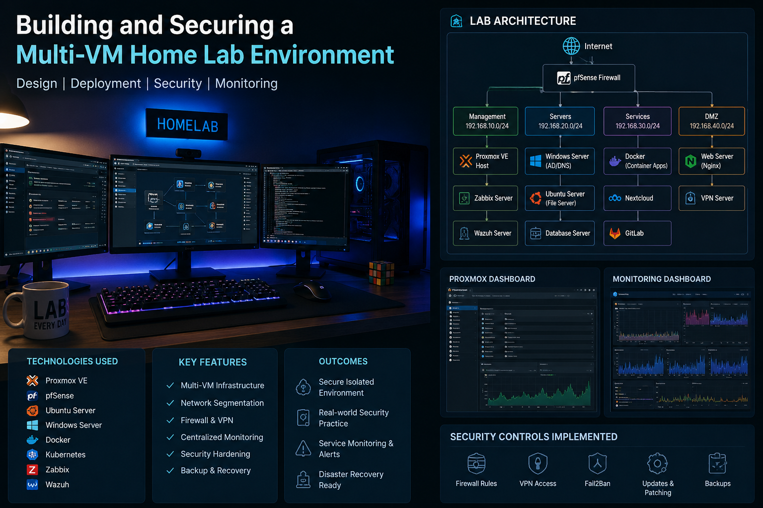
Task: Click Wazuh icon in Technologies Used
Action: 32,485
